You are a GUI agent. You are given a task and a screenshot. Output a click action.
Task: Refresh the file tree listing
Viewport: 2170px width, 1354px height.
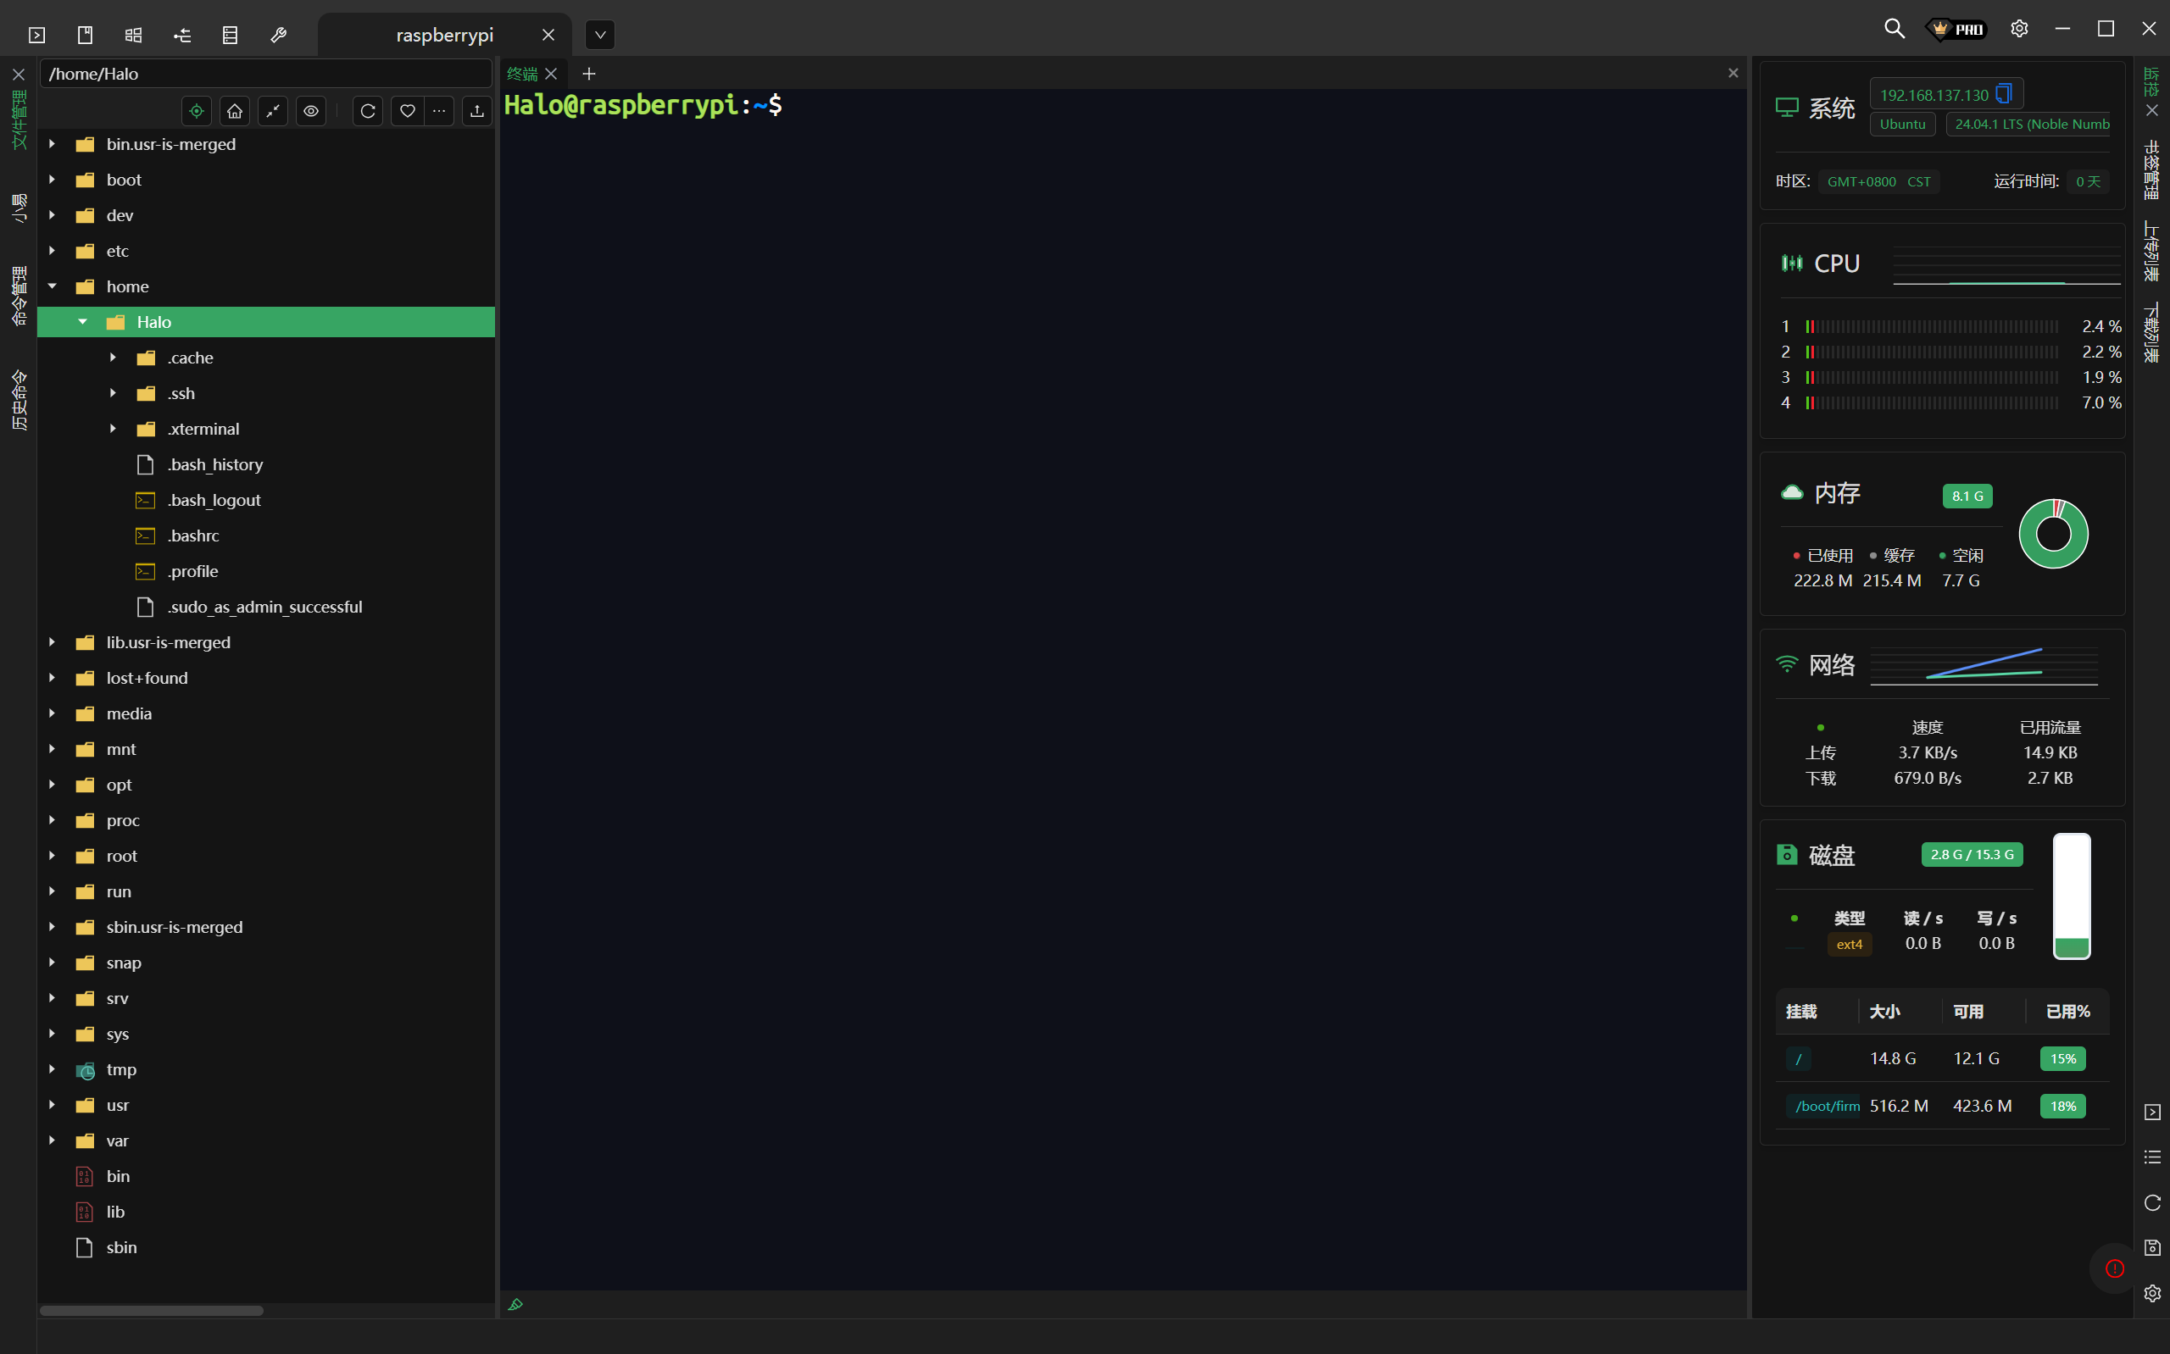pyautogui.click(x=368, y=111)
